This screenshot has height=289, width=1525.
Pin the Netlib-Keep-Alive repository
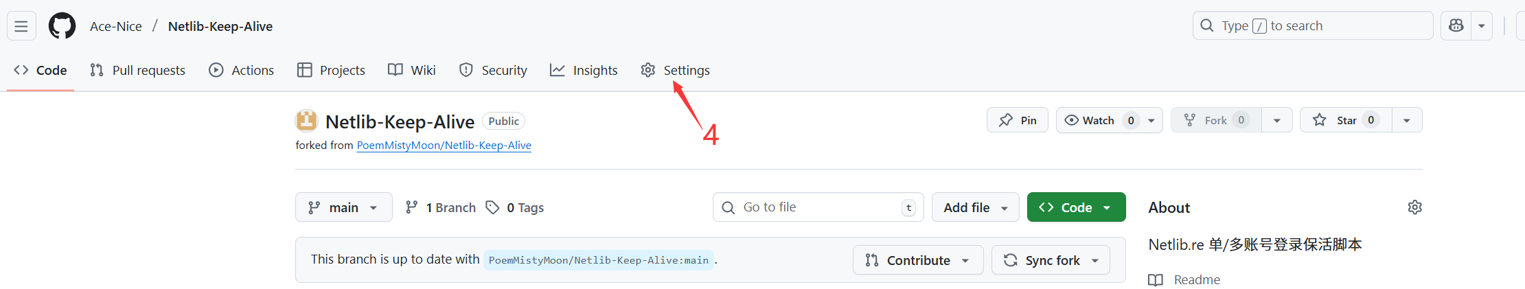point(1018,120)
